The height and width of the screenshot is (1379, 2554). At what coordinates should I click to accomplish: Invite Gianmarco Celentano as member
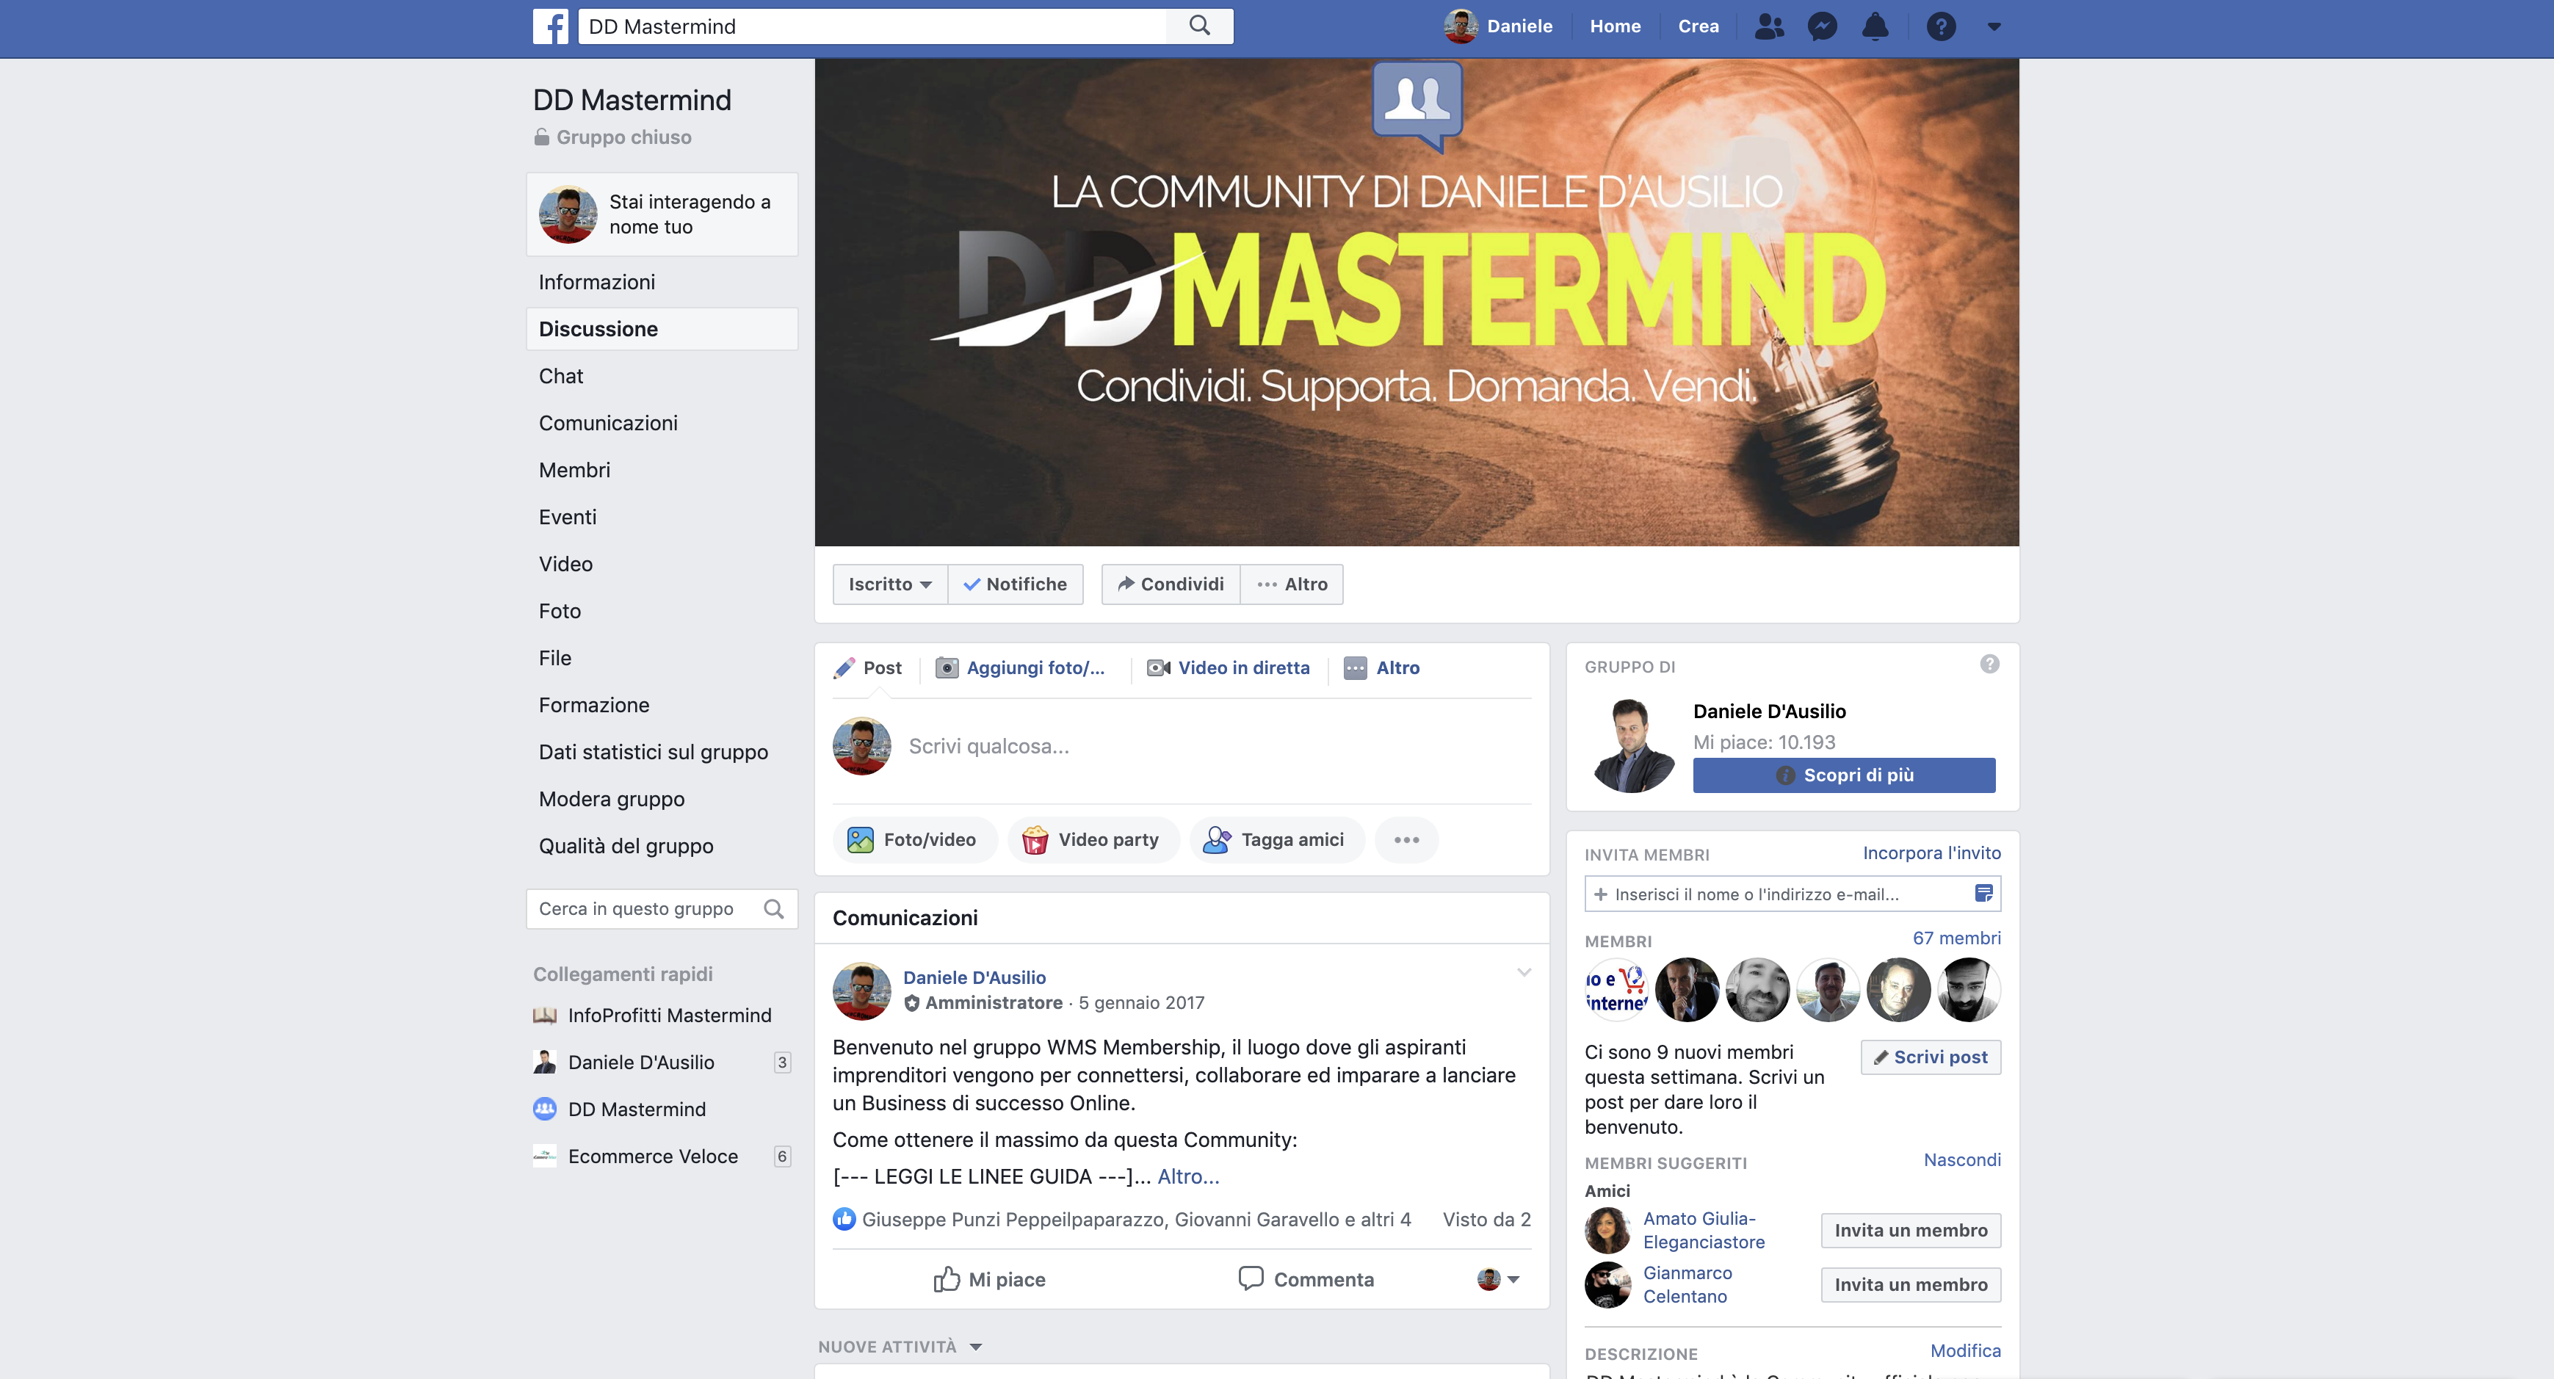tap(1911, 1285)
